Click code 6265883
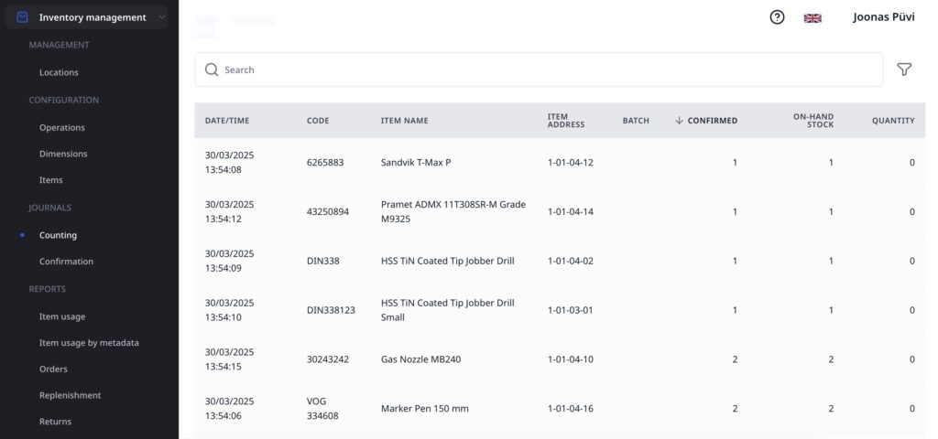The width and height of the screenshot is (938, 439). [325, 163]
